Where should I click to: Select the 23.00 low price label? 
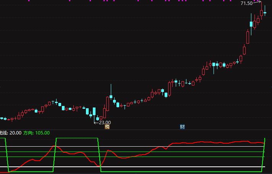[x=105, y=123]
